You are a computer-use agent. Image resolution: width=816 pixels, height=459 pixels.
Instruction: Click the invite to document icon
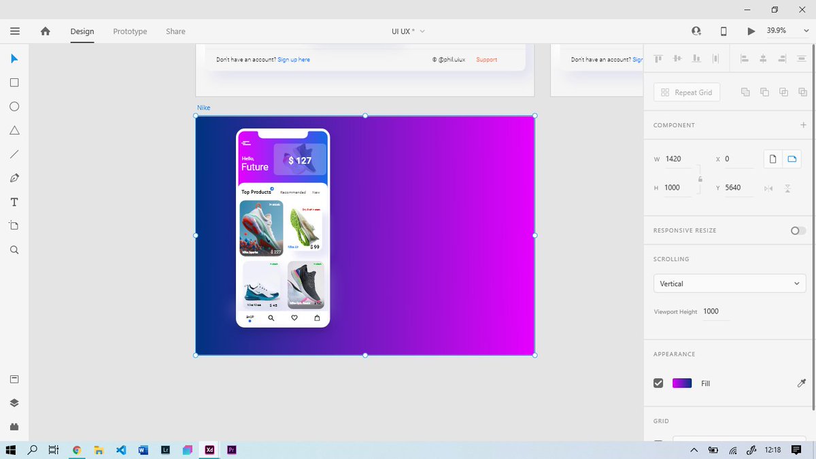696,31
